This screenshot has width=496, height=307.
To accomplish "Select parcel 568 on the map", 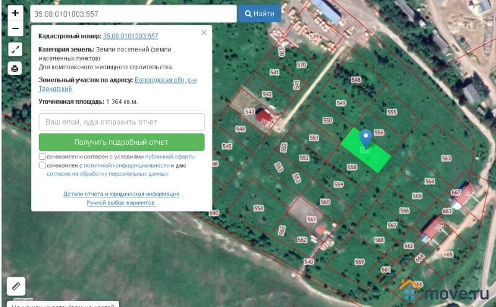I will coord(379,240).
